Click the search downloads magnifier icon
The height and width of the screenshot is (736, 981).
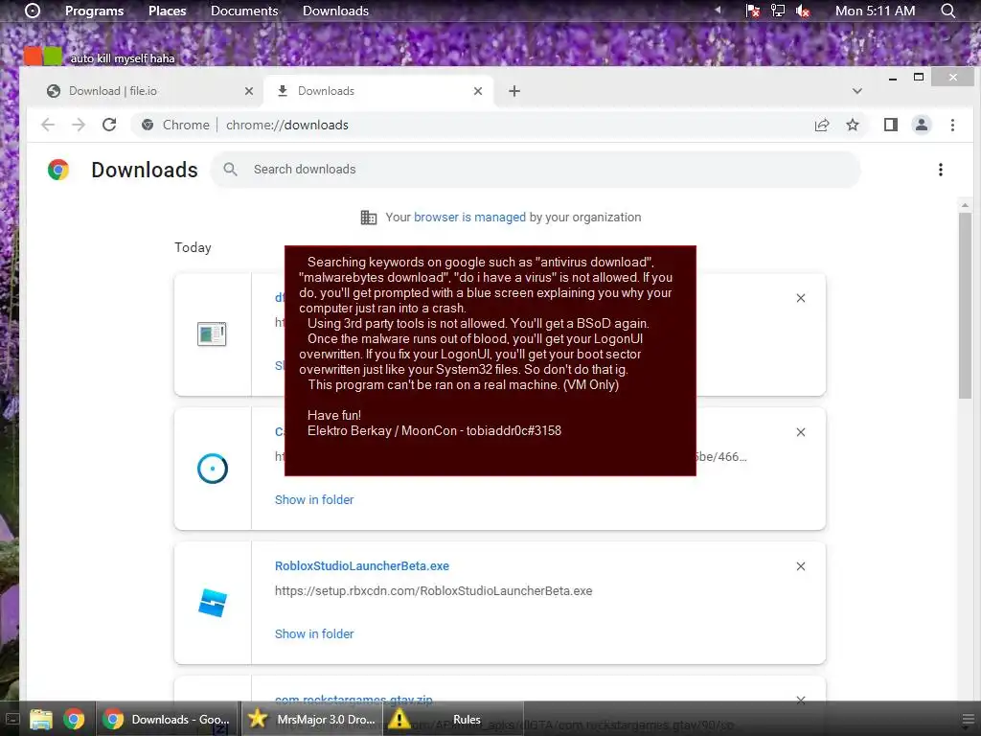click(x=230, y=169)
